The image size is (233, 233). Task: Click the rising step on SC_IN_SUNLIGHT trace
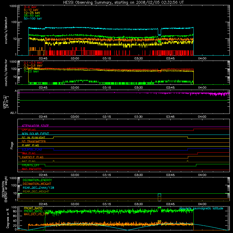53,137
